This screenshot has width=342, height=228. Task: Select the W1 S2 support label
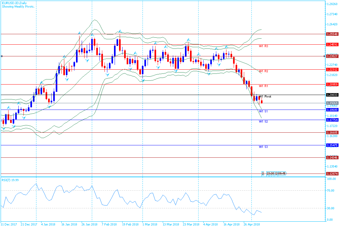[x=263, y=122]
